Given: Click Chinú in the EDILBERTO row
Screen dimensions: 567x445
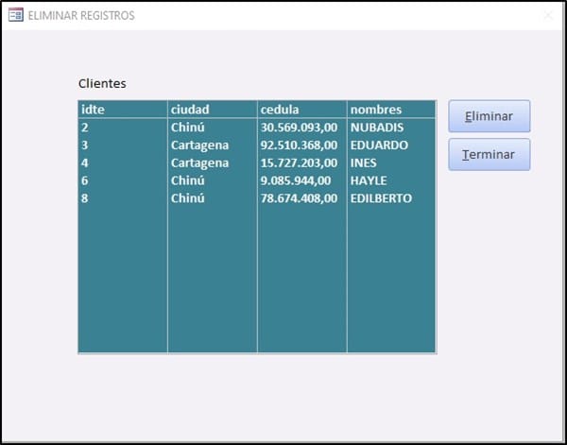Looking at the screenshot, I should (x=188, y=198).
